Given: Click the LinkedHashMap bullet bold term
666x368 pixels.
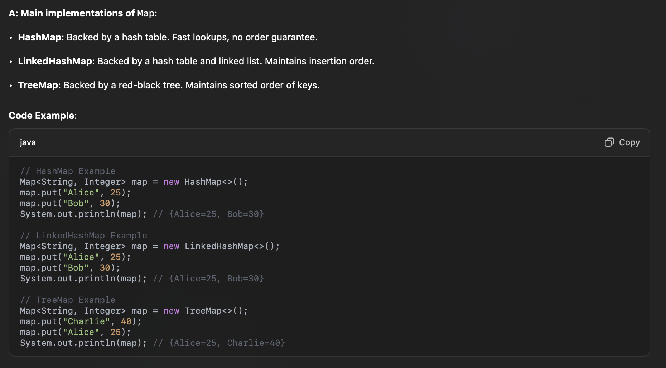Looking at the screenshot, I should pyautogui.click(x=55, y=61).
